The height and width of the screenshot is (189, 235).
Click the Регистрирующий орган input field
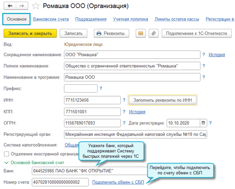coord(136,134)
